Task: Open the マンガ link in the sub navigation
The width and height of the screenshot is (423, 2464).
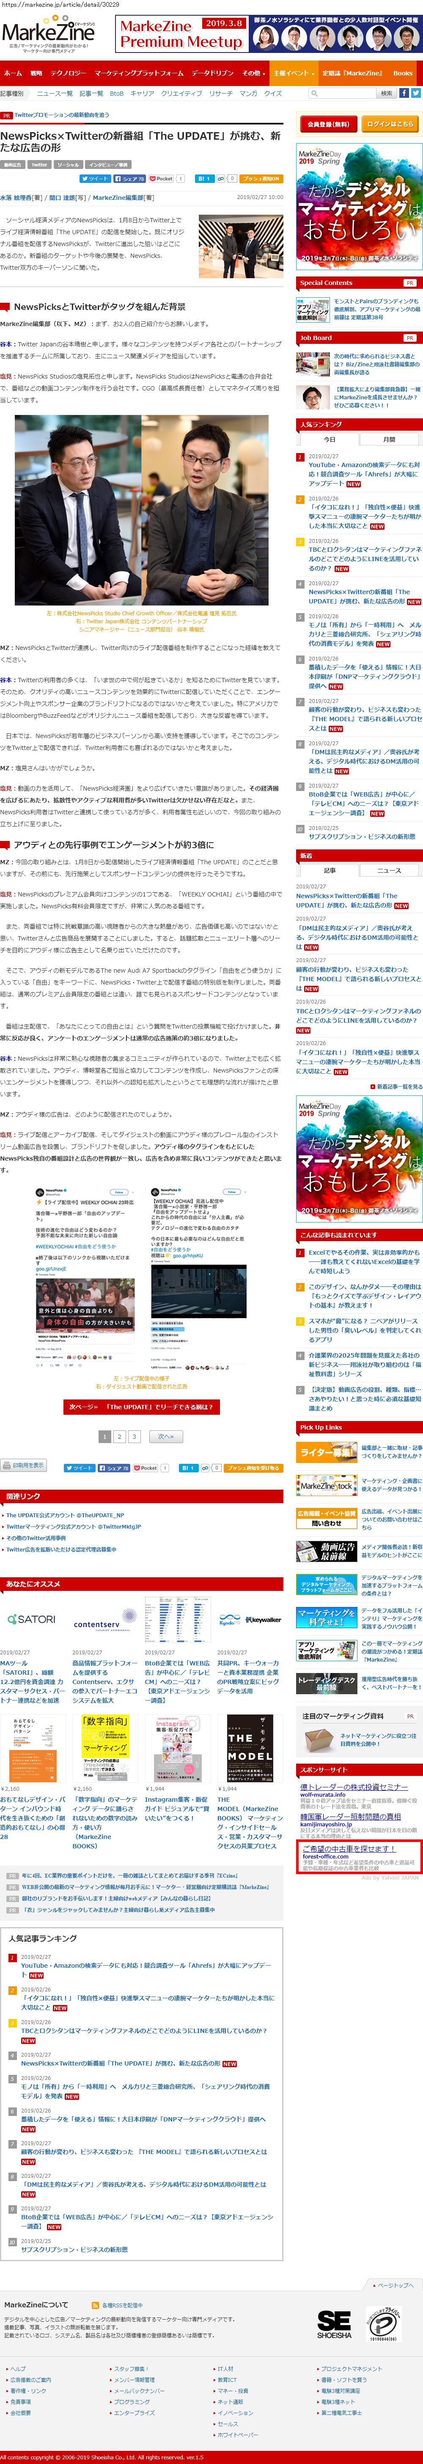Action: (248, 94)
